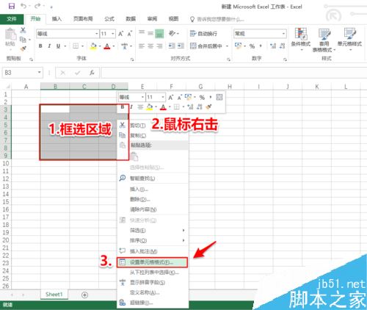The width and height of the screenshot is (367, 310).
Task: Toggle Center alignment in ribbon alignment group
Action: (x=150, y=46)
